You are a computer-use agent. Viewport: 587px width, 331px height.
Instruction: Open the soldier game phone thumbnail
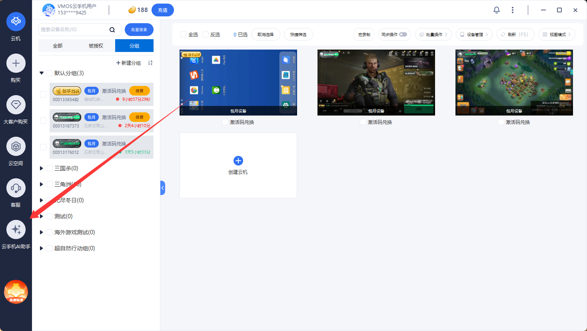pos(376,82)
